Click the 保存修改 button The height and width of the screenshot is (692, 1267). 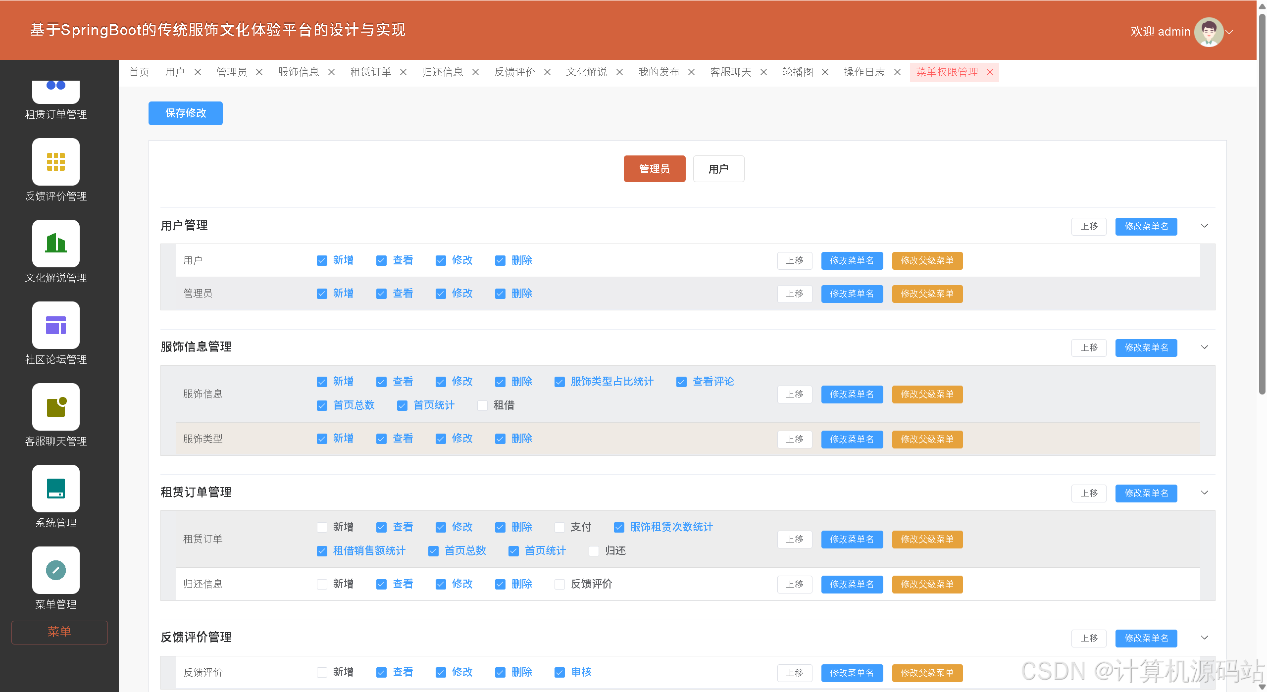(185, 113)
